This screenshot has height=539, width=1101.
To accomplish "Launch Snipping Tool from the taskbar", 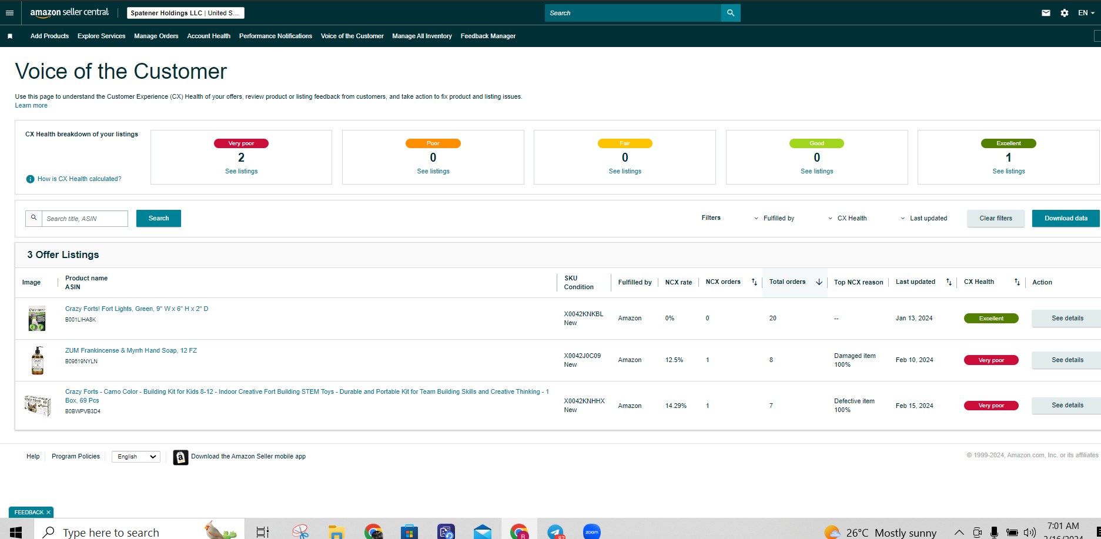I will tap(300, 532).
